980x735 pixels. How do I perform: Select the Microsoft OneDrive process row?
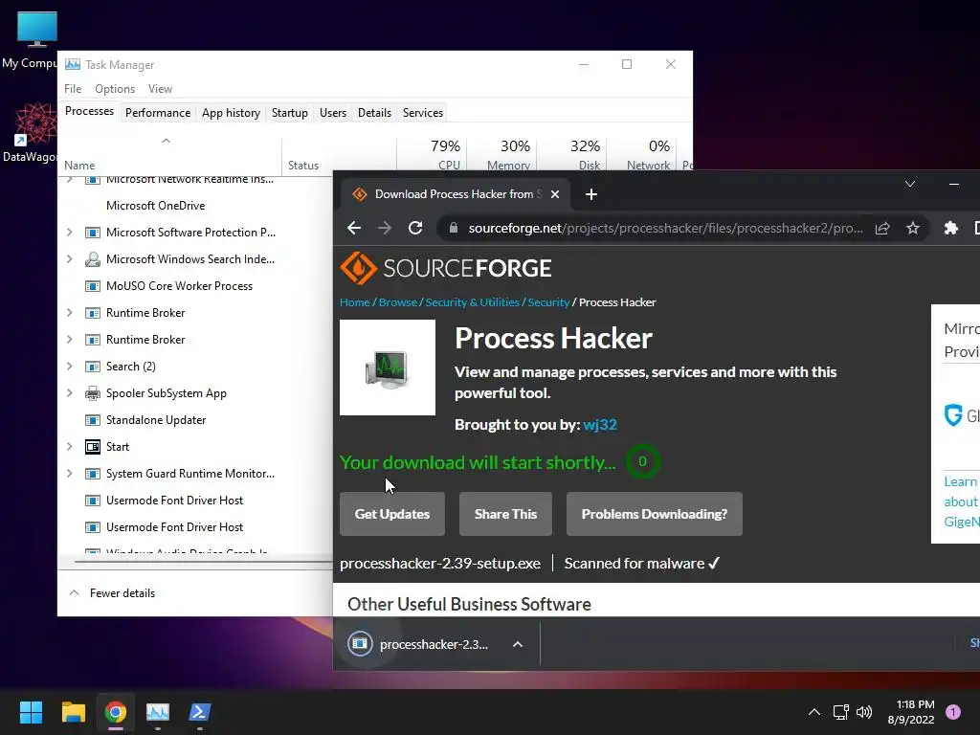(195, 206)
